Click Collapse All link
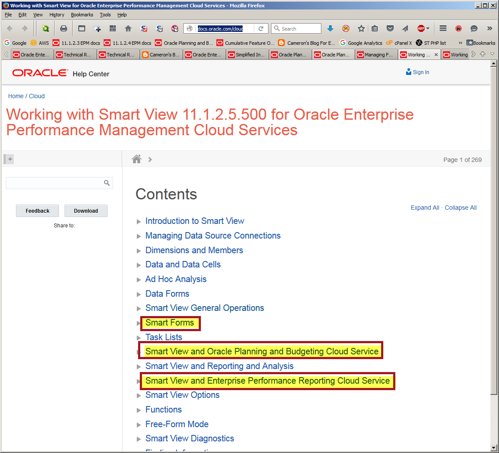499x453 pixels. pos(460,208)
